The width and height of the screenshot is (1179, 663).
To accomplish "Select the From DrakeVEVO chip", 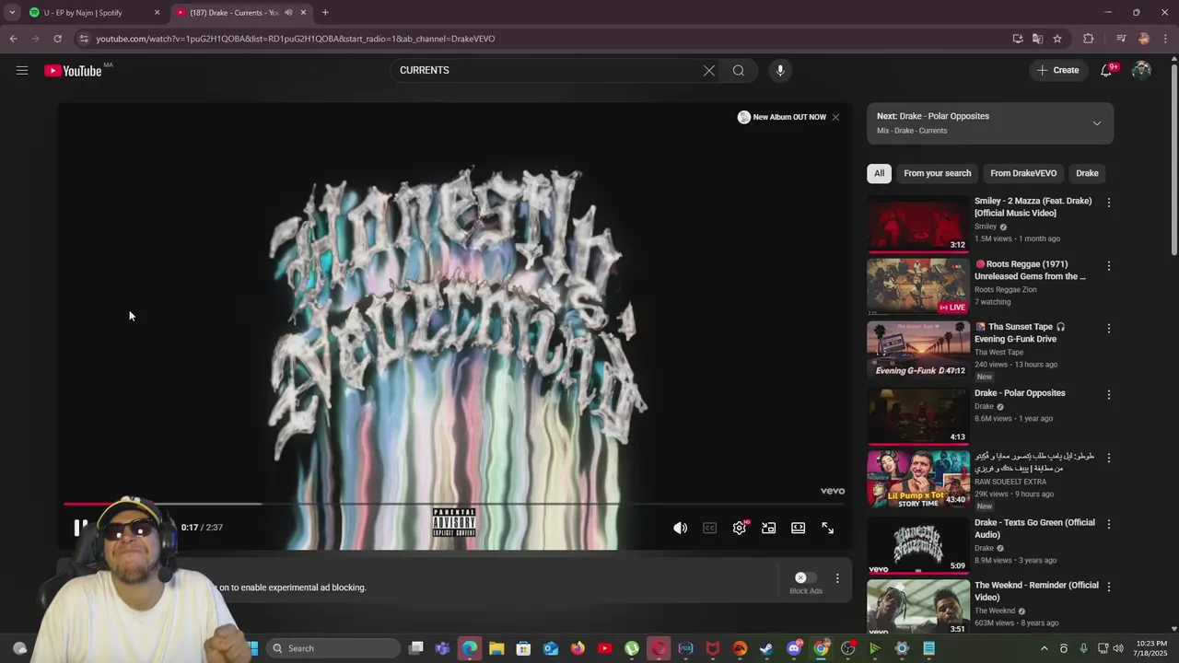I will (1023, 173).
